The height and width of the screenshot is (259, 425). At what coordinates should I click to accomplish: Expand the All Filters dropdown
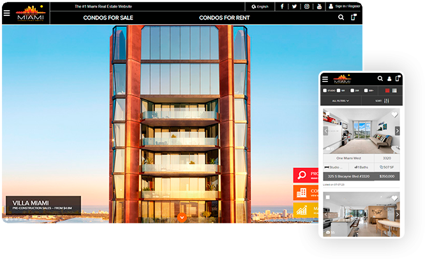[x=341, y=101]
